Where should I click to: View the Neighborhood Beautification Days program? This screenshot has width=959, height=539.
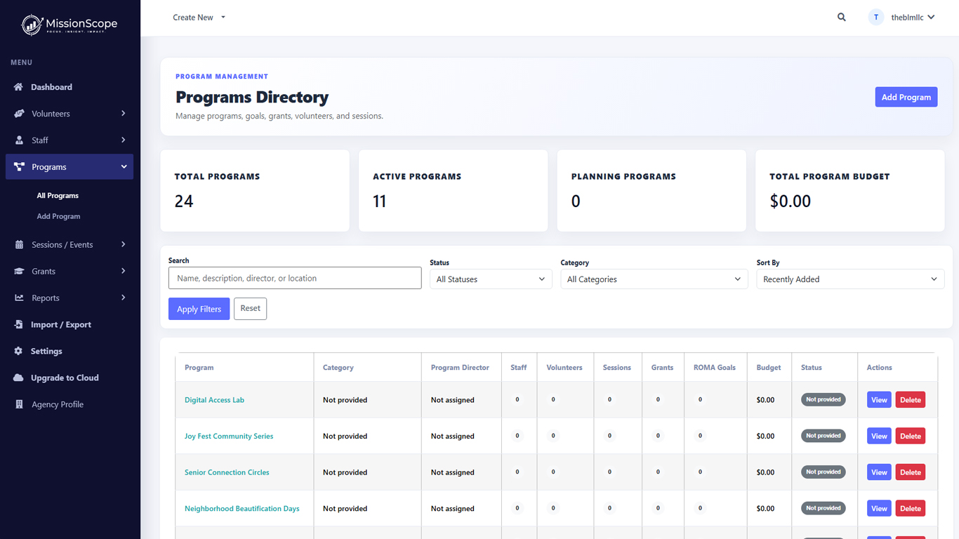tap(879, 508)
